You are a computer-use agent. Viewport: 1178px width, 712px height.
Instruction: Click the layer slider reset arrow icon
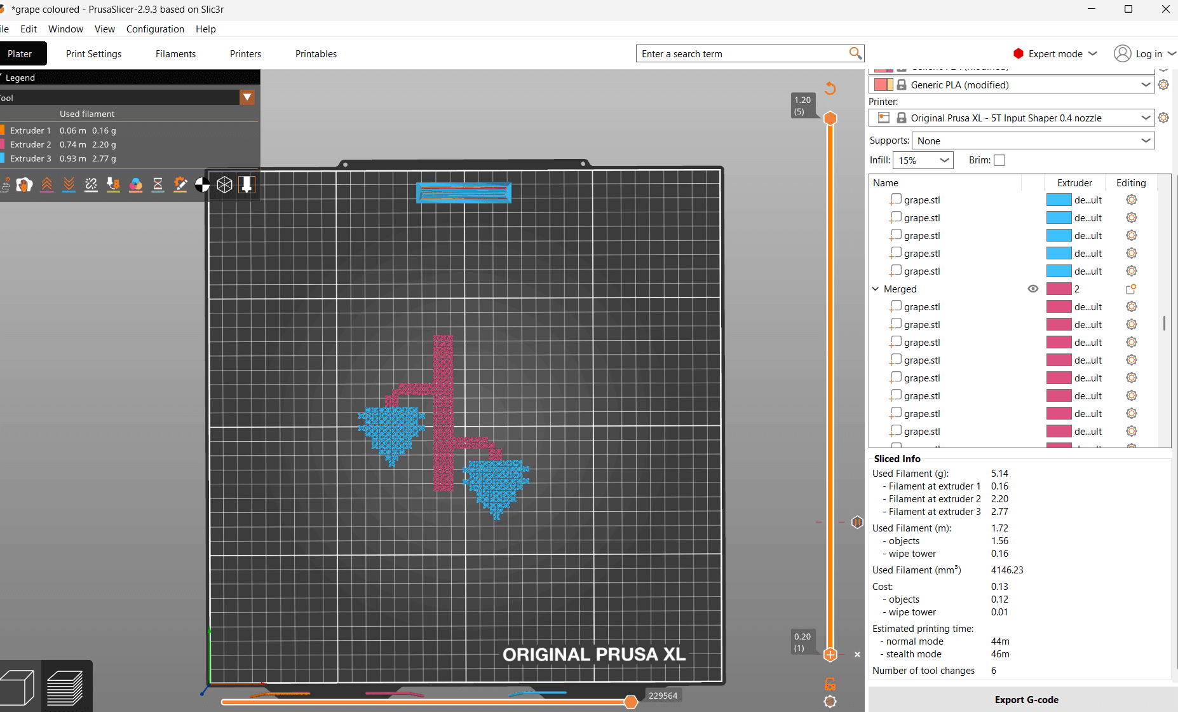pyautogui.click(x=830, y=88)
